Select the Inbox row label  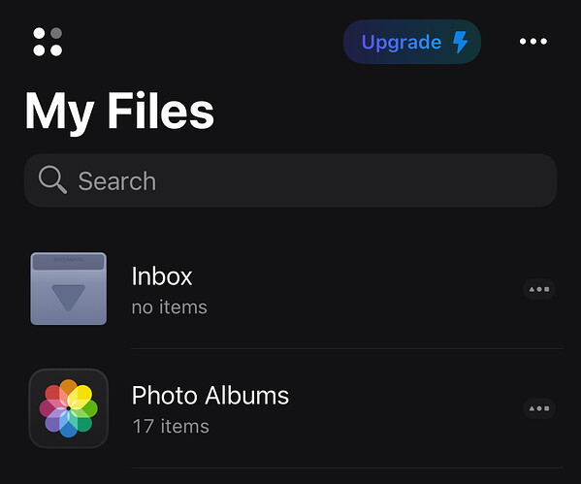(162, 276)
